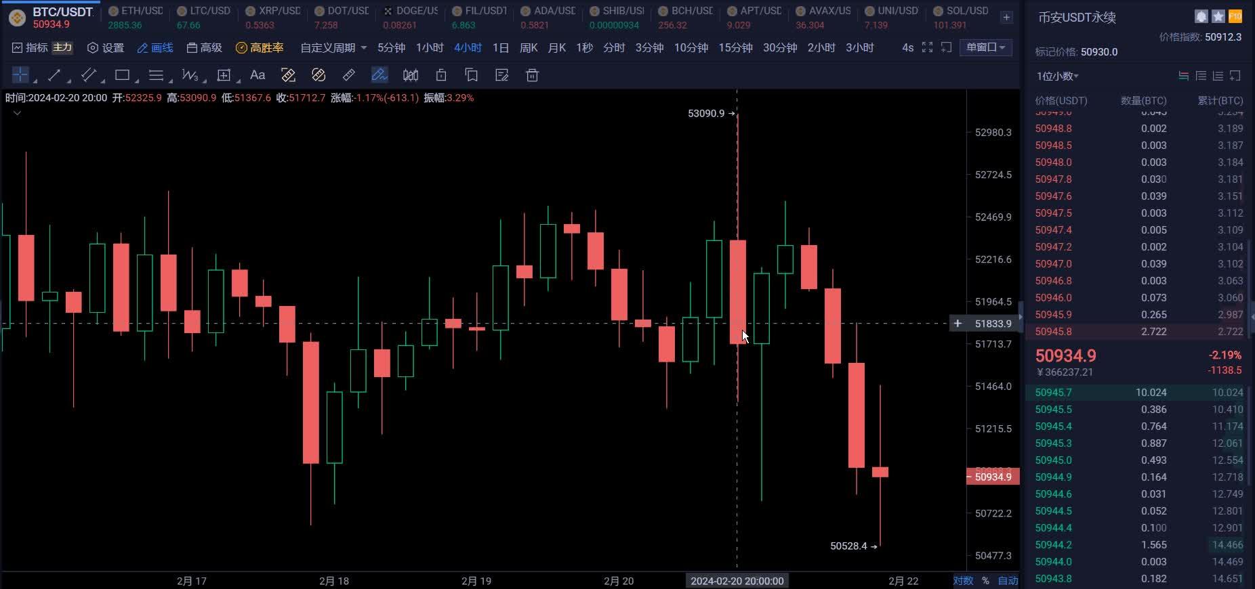Expand the 自定义周期 custom period dropdown
Viewport: 1255px width, 589px height.
click(333, 47)
